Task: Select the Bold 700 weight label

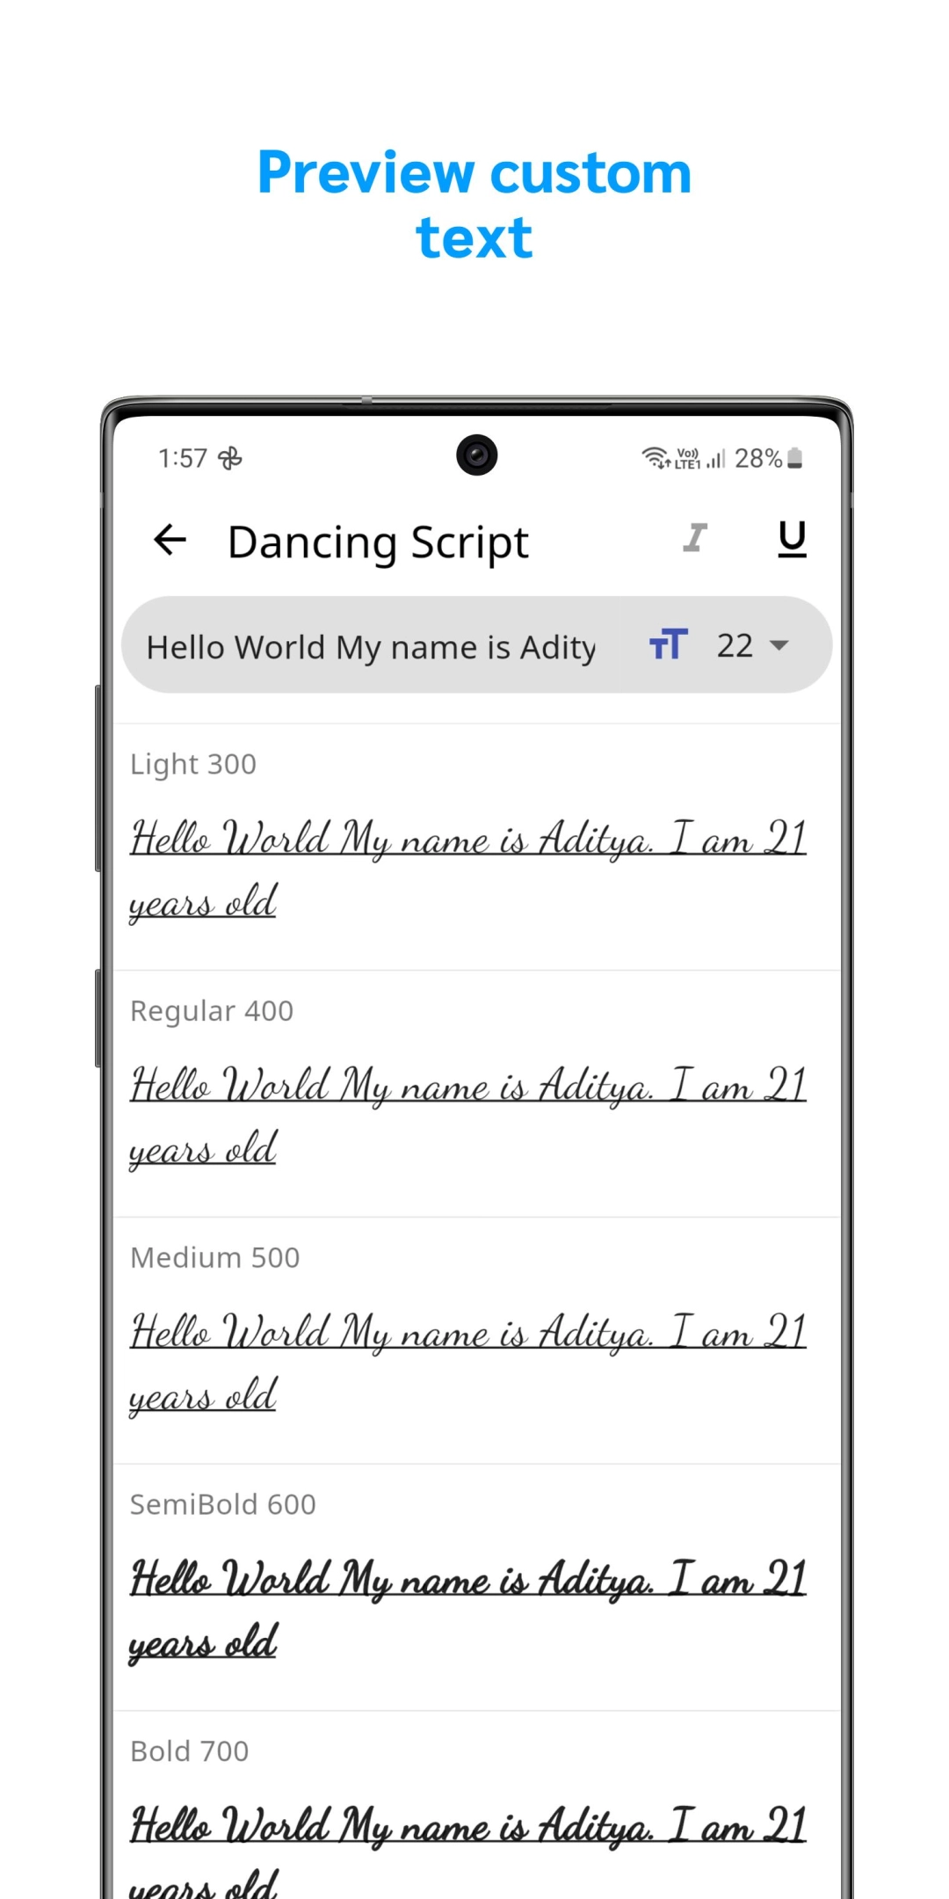Action: tap(190, 1751)
